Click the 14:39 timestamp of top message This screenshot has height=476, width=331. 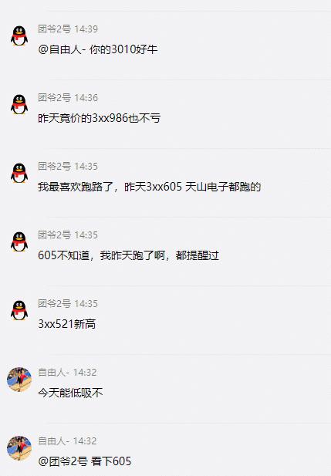86,29
